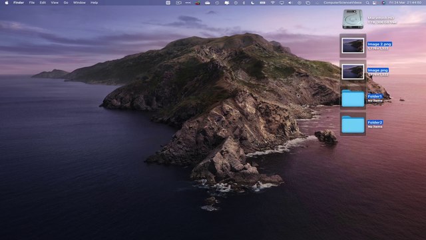Image resolution: width=426 pixels, height=240 pixels.
Task: Click the Image.png file name
Action: (377, 70)
